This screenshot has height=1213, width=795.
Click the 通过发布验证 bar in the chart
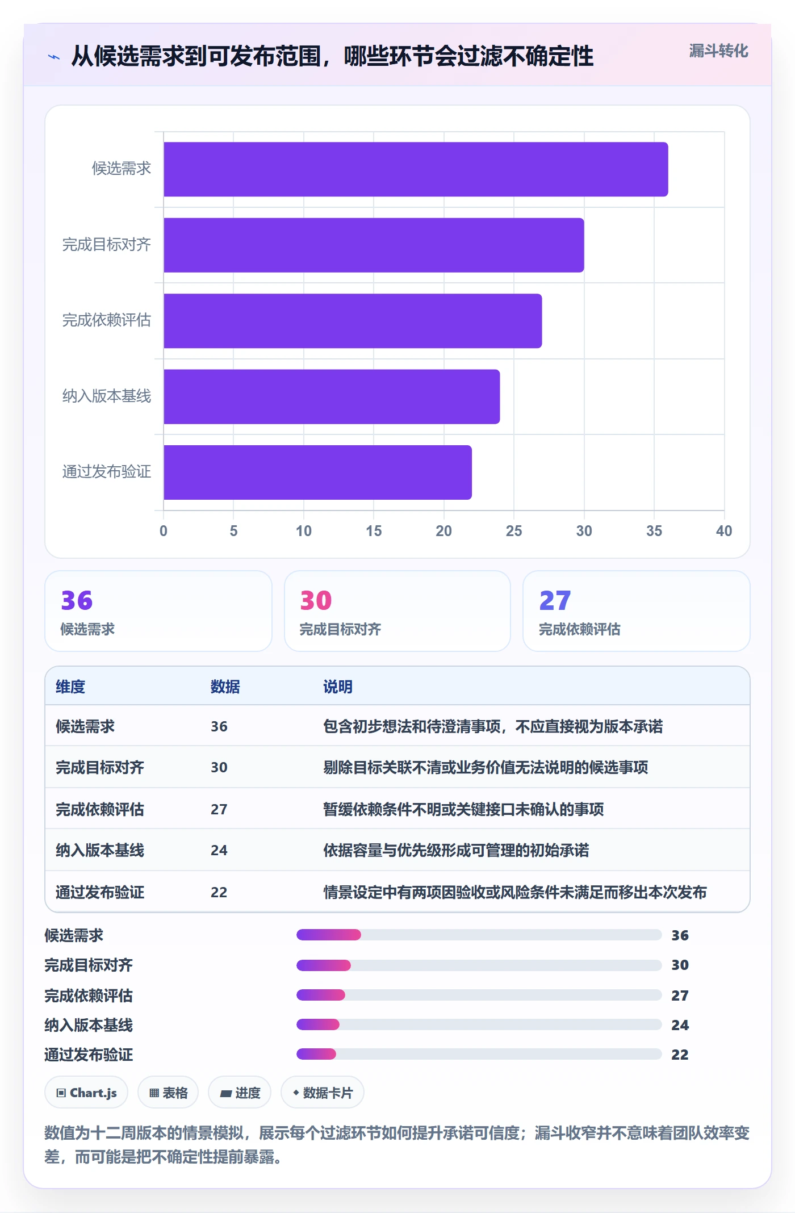[317, 472]
